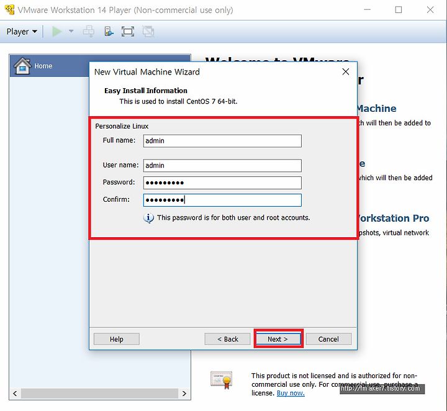Viewport: 447px width, 411px height.
Task: Click the library scrollbar right arrow
Action: tap(184, 394)
